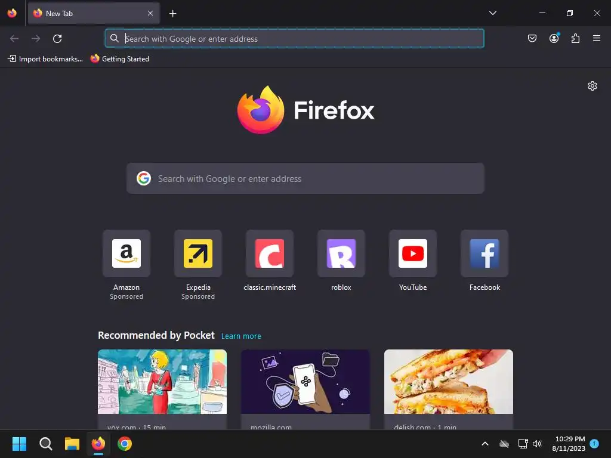Screen dimensions: 611x458
Task: Open Save to Pocket button
Action: (532, 38)
